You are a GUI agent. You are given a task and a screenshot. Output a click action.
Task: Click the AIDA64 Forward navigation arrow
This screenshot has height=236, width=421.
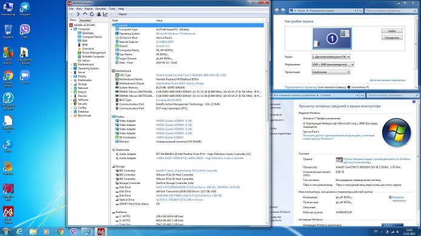point(78,14)
